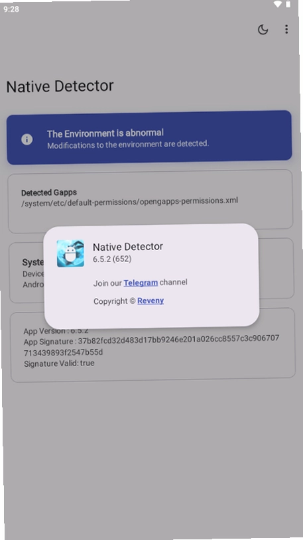Viewport: 303px width, 540px height.
Task: Tap the info icon in the abnormal banner
Action: (x=27, y=139)
